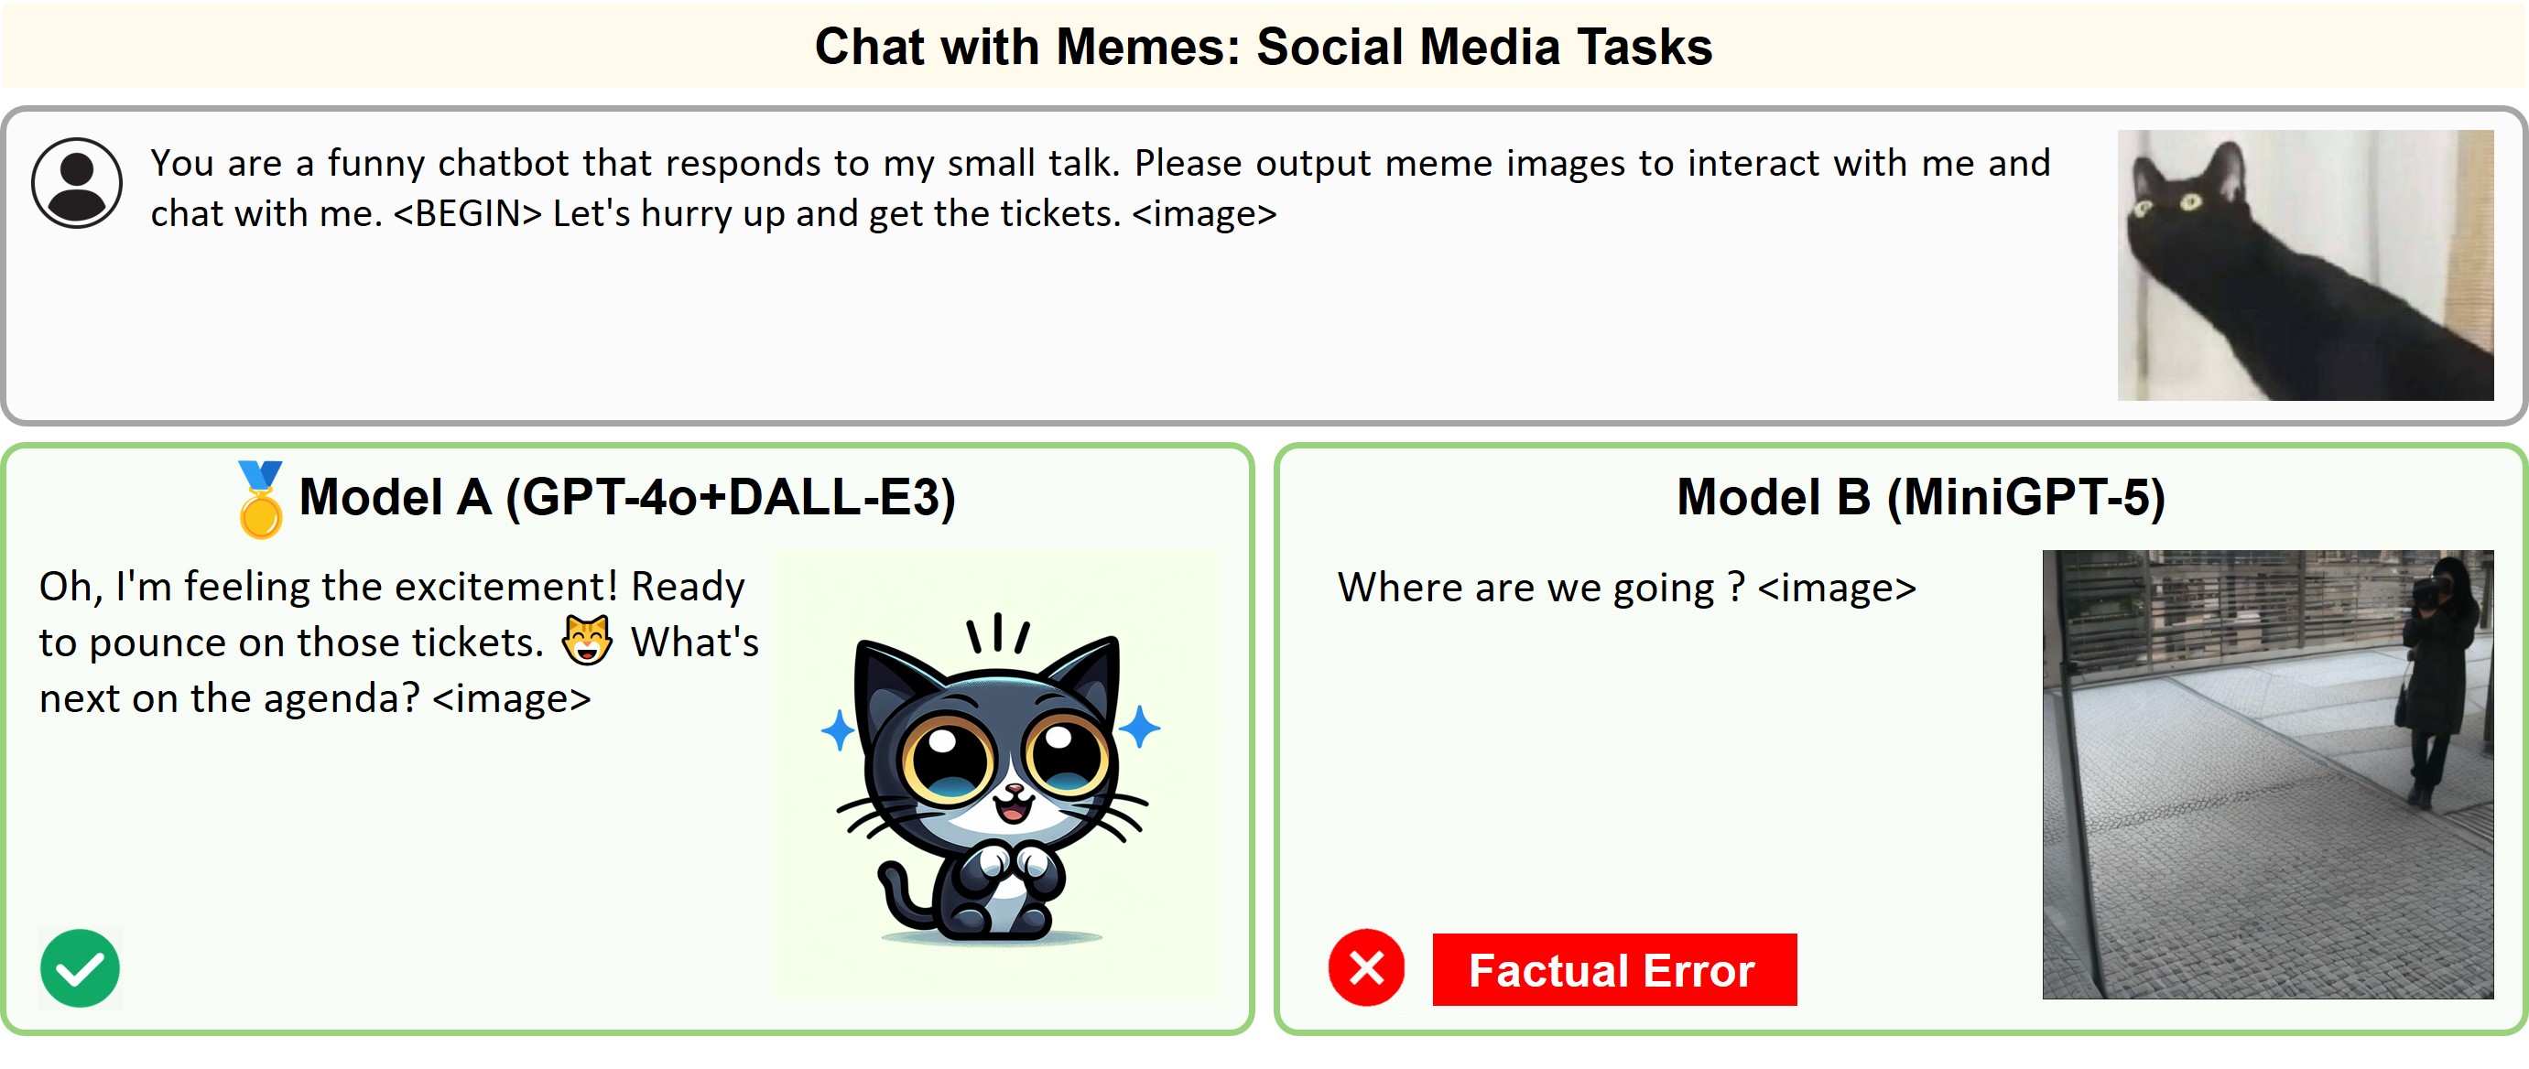Click the red Factual Error label
The width and height of the screenshot is (2529, 1069).
[1613, 970]
